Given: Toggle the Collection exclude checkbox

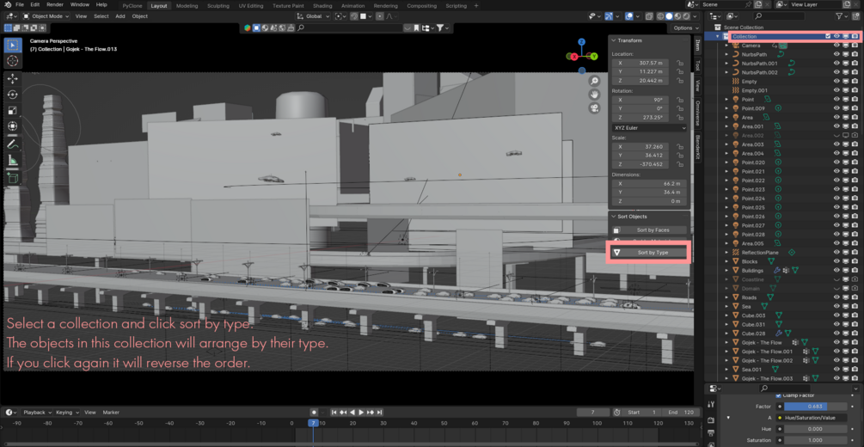Looking at the screenshot, I should click(x=828, y=36).
